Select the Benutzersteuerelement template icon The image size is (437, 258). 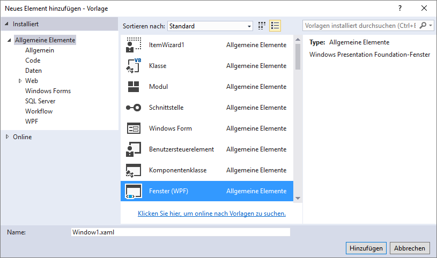pos(133,149)
